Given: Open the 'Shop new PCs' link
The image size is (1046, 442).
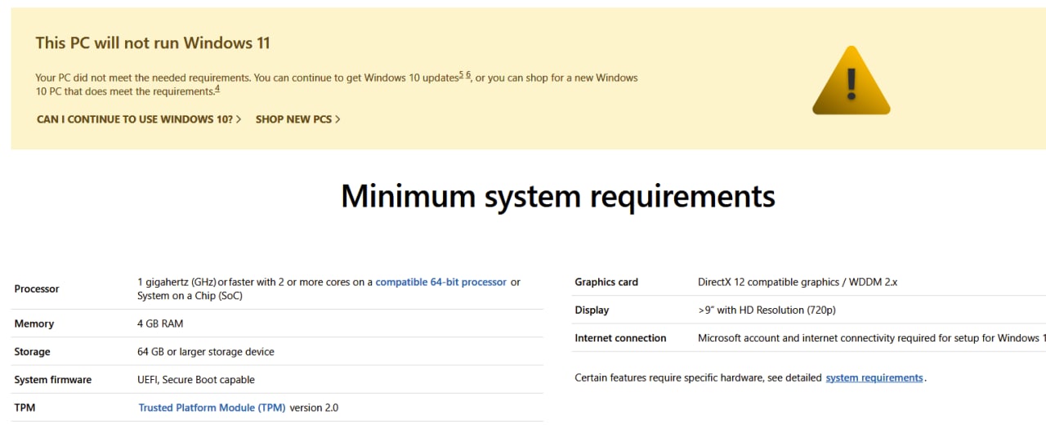Looking at the screenshot, I should pos(298,119).
